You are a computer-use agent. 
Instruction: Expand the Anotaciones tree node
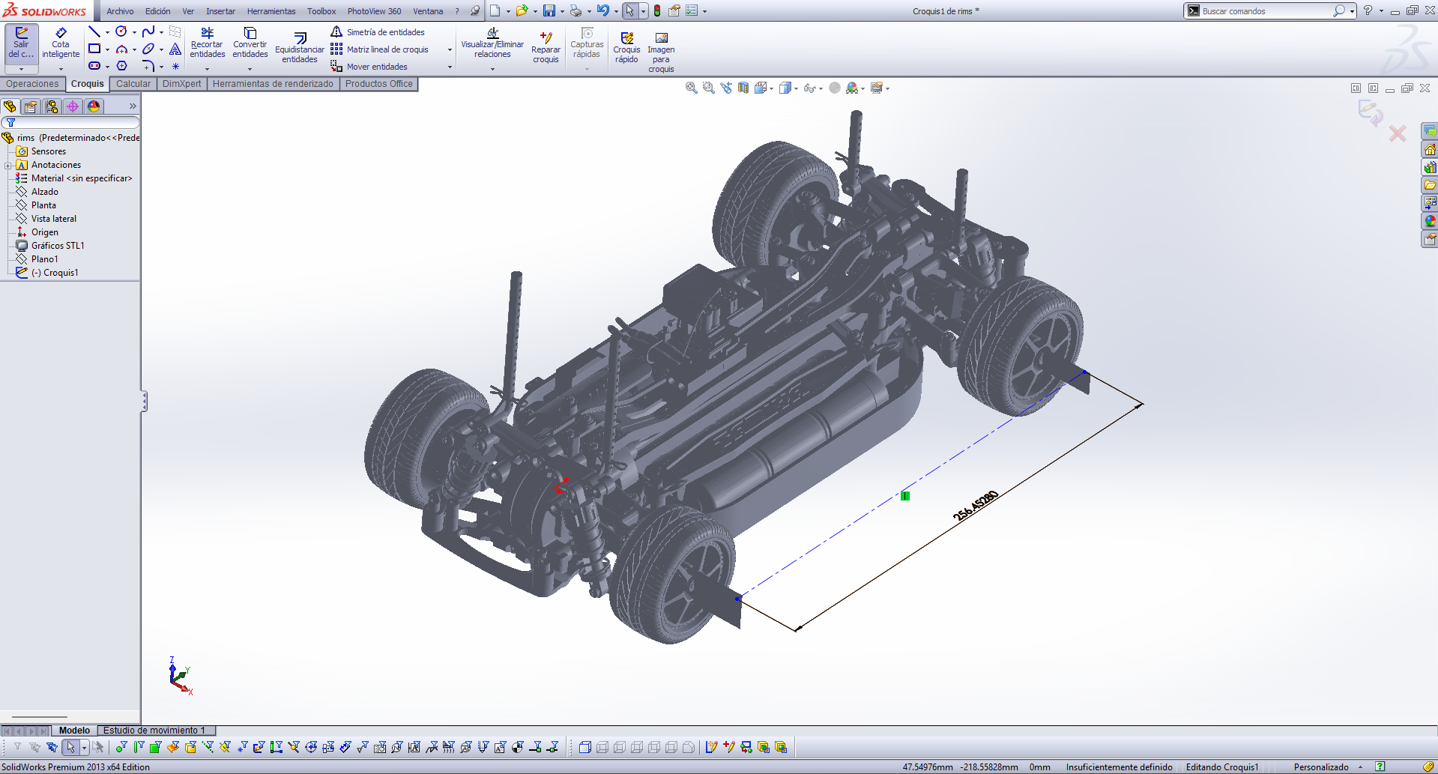7,166
